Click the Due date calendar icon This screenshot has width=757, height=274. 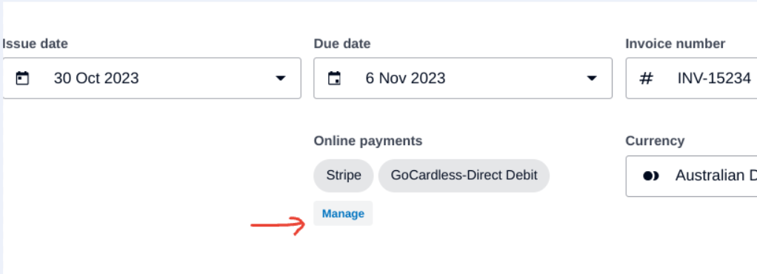click(x=334, y=78)
